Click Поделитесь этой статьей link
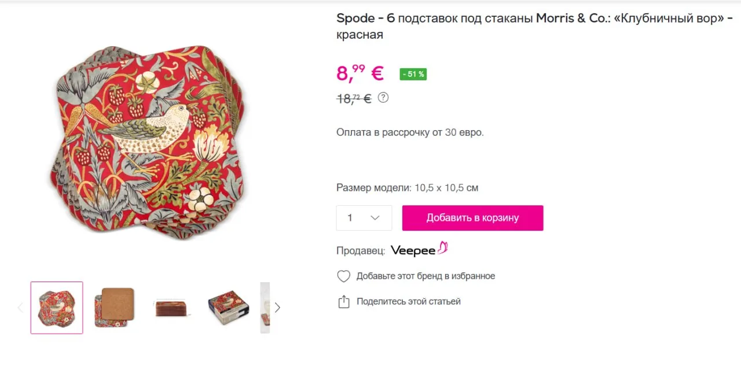The height and width of the screenshot is (366, 741). [x=409, y=301]
